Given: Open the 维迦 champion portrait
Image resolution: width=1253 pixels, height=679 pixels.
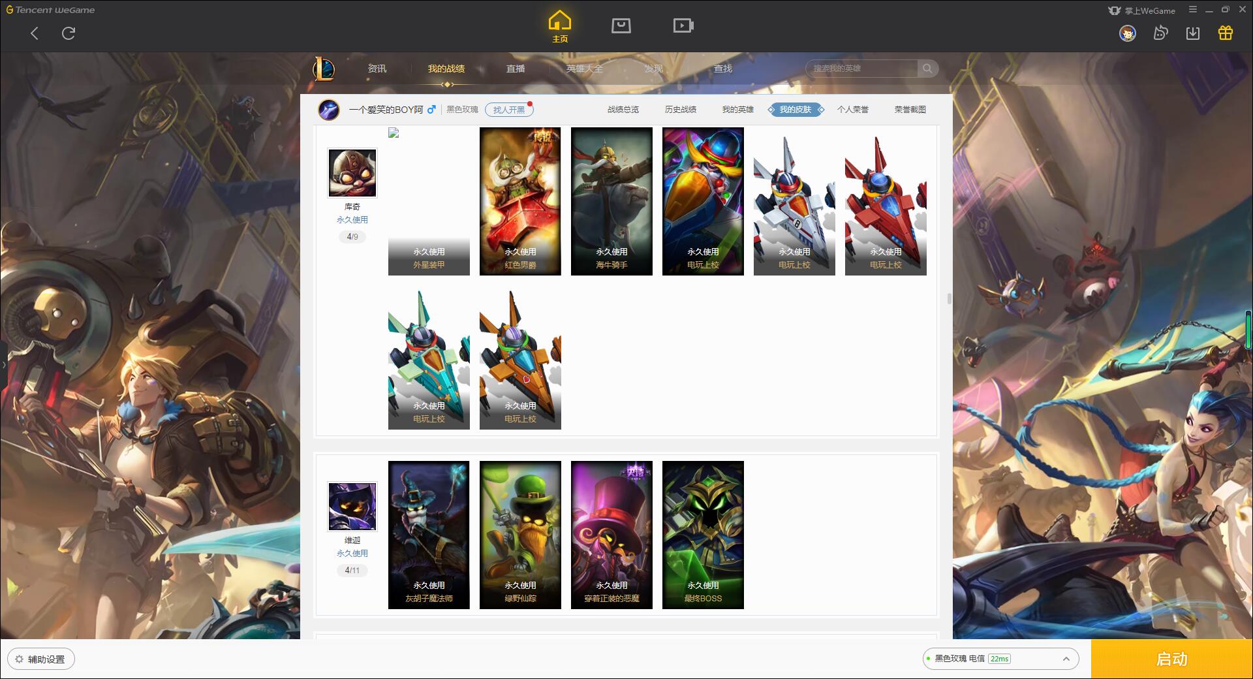Looking at the screenshot, I should point(352,507).
